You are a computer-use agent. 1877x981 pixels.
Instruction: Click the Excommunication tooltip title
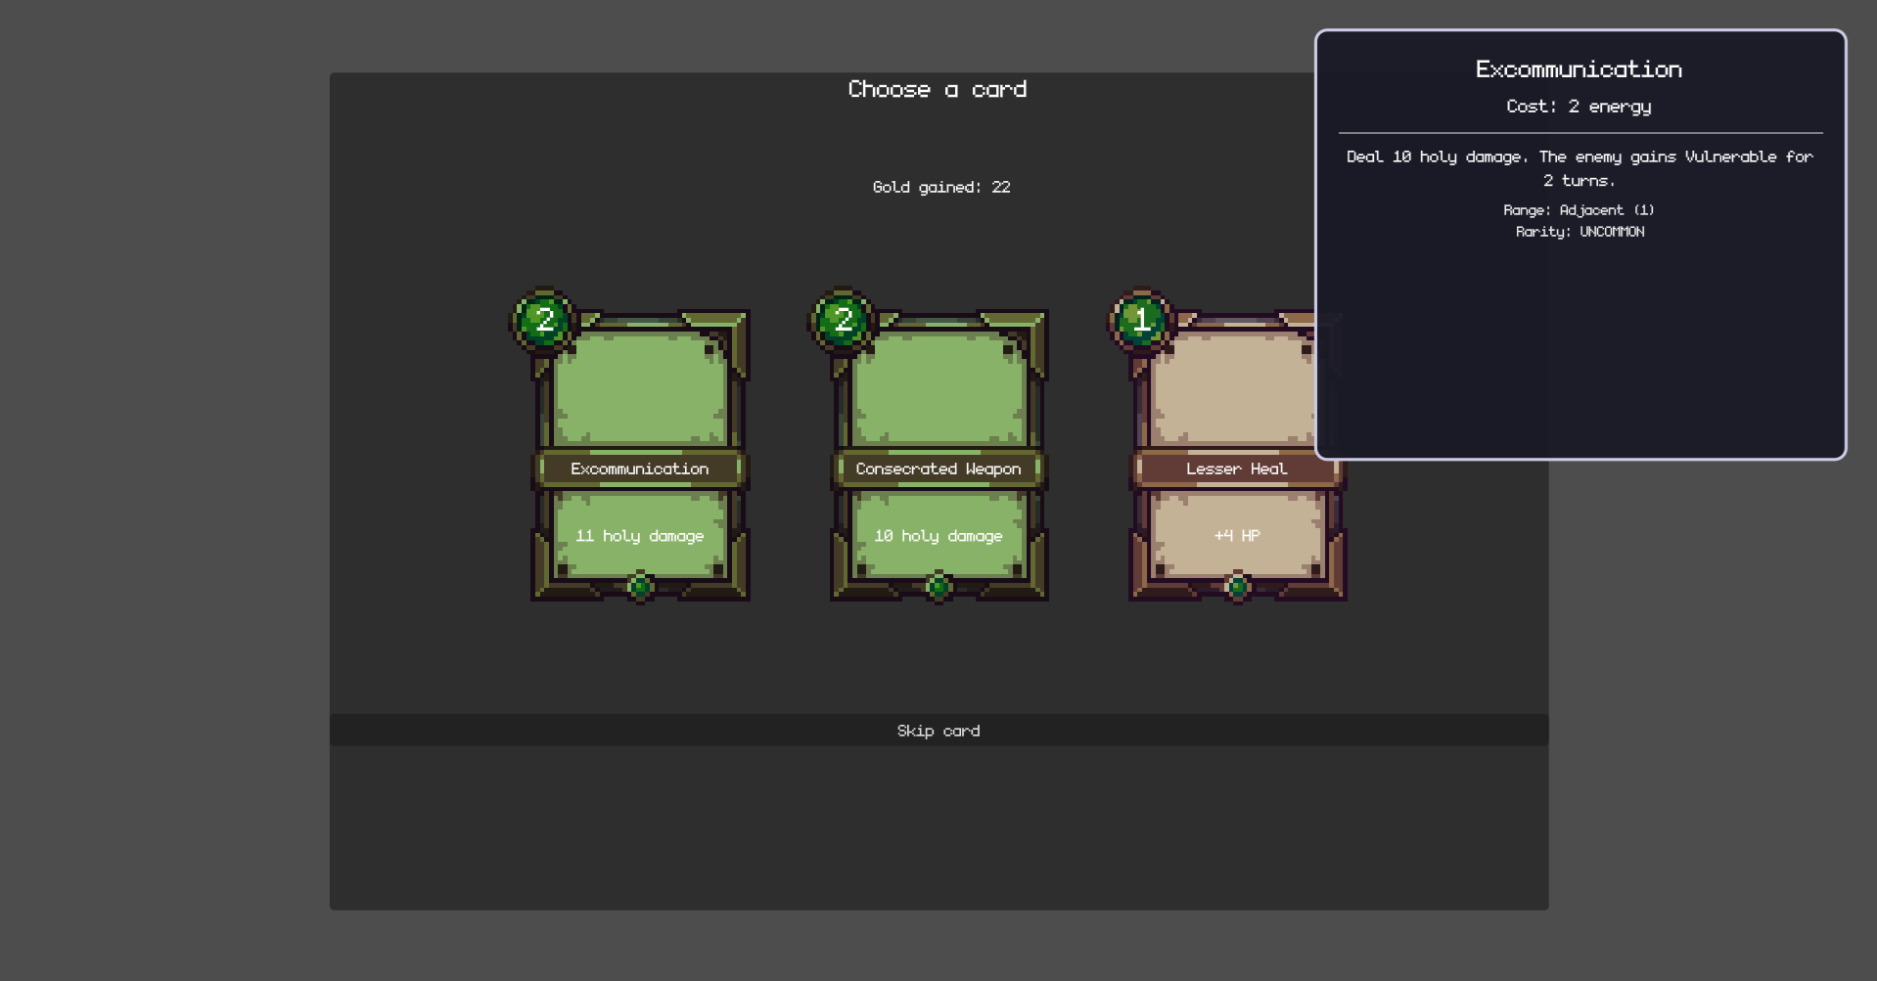click(1579, 69)
